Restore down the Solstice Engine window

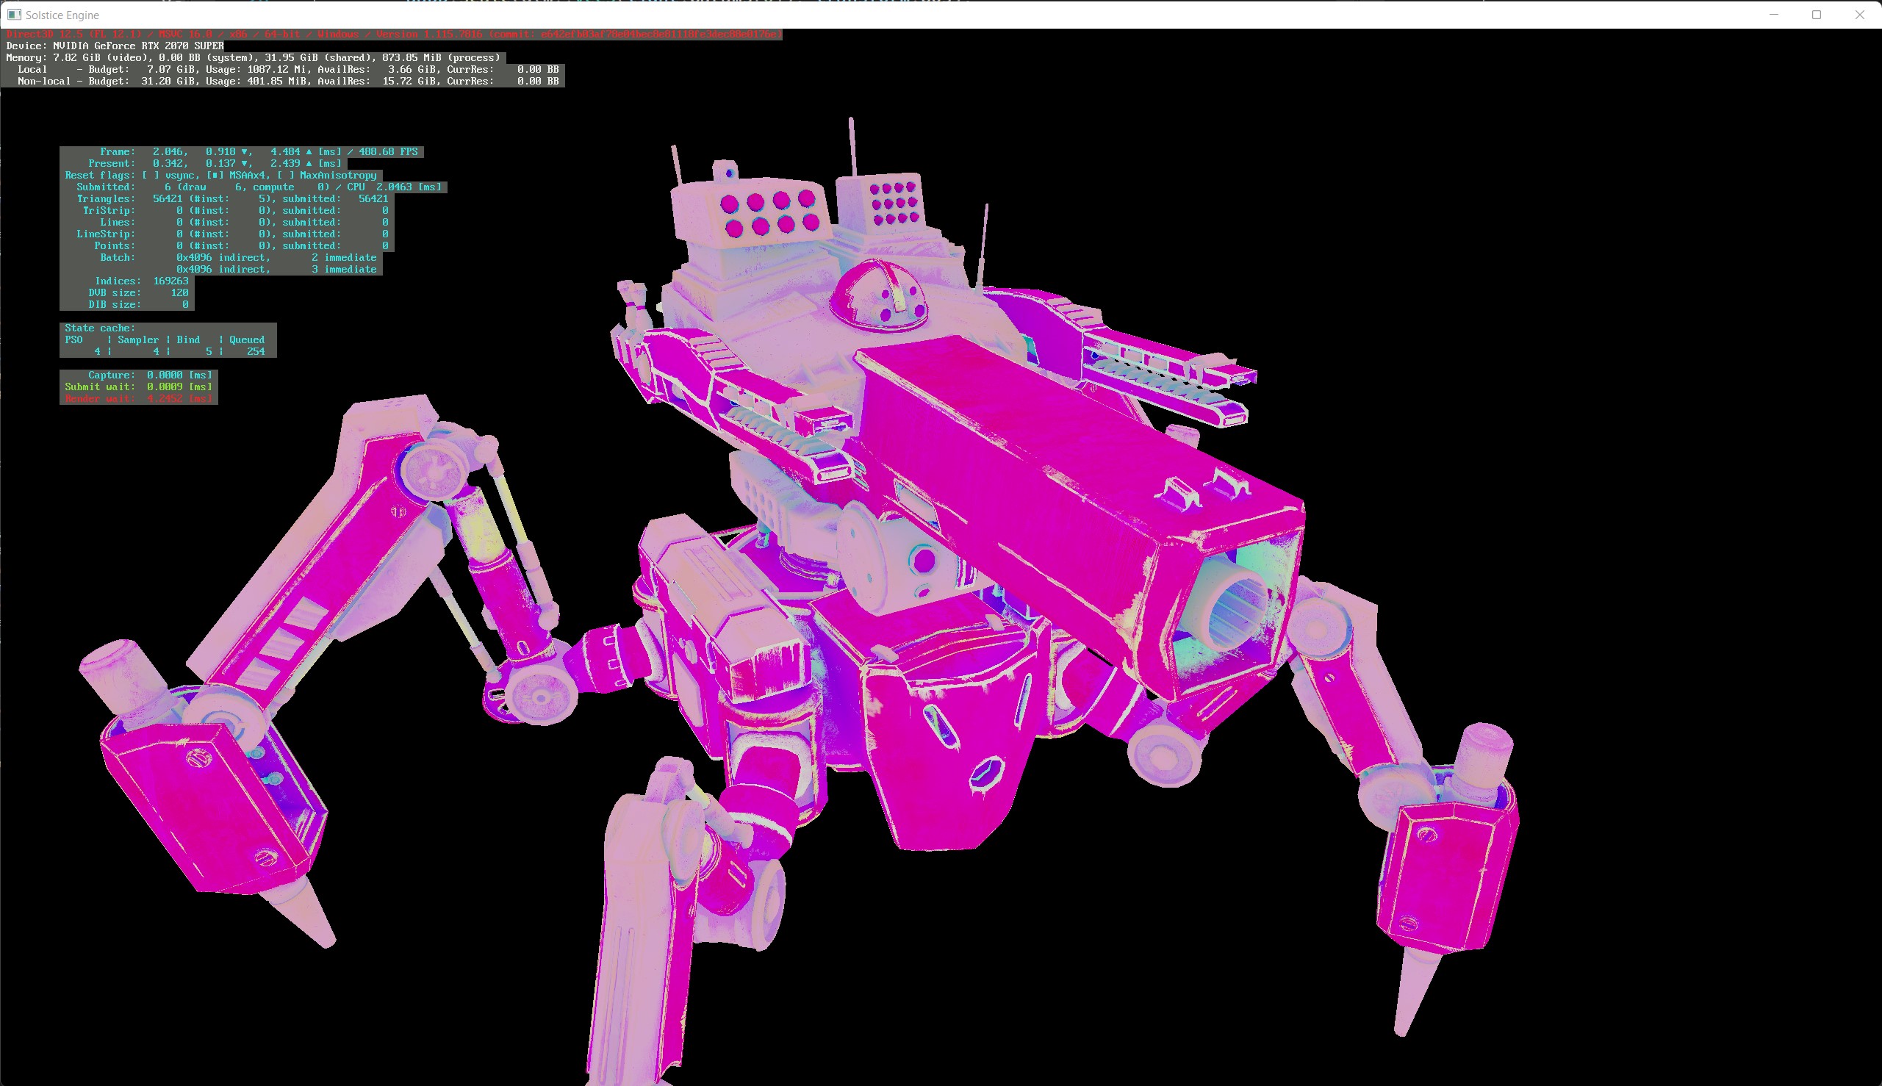1817,14
